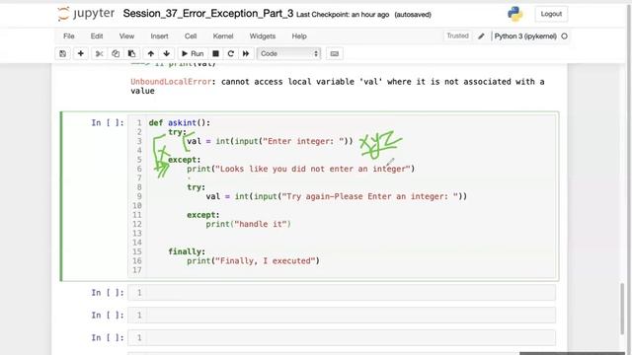Click the 'finally:' code line

[x=187, y=251]
